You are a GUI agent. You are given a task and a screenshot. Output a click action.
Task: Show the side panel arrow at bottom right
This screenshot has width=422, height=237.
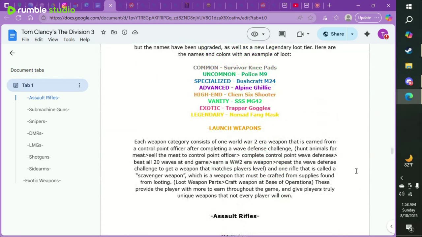tap(391, 226)
